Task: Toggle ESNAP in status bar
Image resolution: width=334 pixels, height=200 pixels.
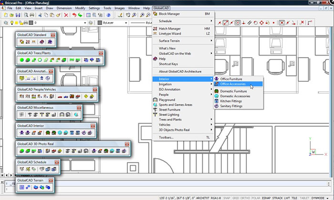Action: pyautogui.click(x=266, y=198)
